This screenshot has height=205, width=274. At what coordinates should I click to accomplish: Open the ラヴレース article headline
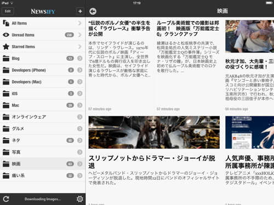point(119,28)
